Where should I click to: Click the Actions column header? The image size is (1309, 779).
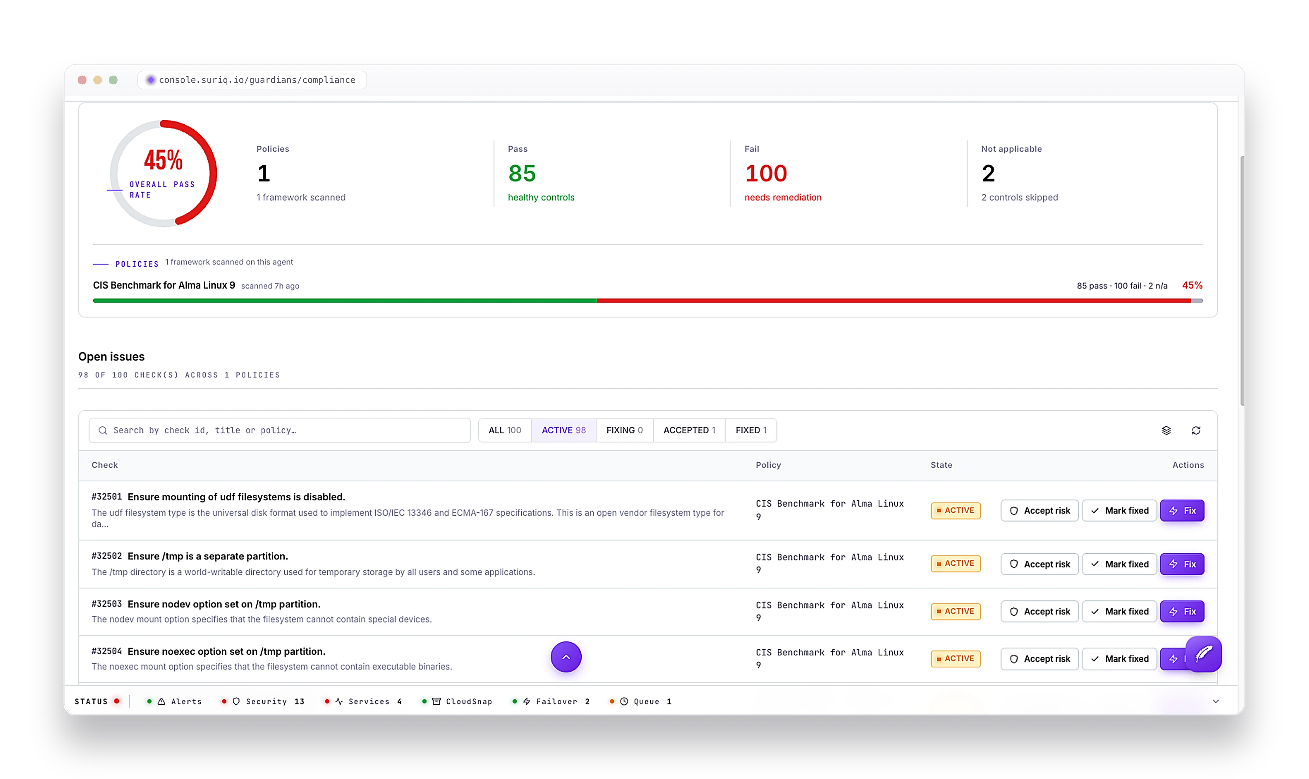1188,465
